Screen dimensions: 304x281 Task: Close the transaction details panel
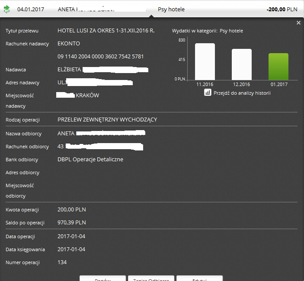[x=298, y=22]
